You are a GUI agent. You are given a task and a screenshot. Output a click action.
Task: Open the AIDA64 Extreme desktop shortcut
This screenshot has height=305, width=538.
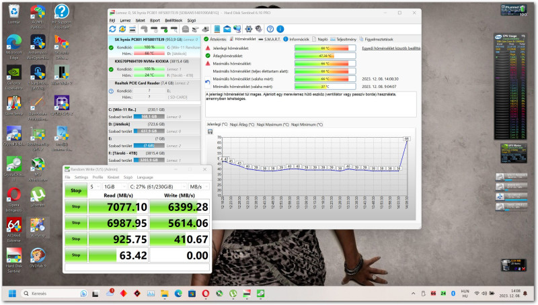tap(14, 230)
